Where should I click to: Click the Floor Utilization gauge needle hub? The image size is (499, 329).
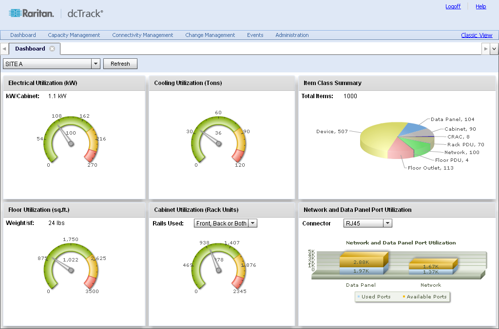[71, 270]
